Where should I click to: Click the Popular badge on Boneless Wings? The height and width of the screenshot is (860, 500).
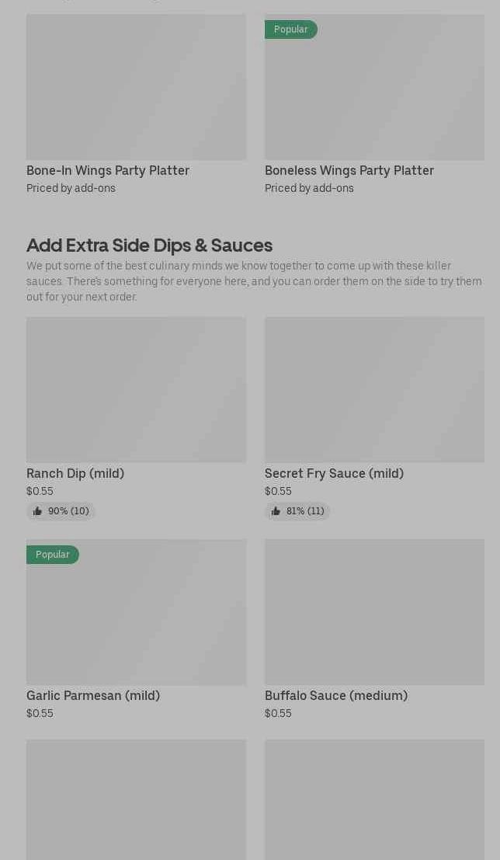click(x=291, y=30)
